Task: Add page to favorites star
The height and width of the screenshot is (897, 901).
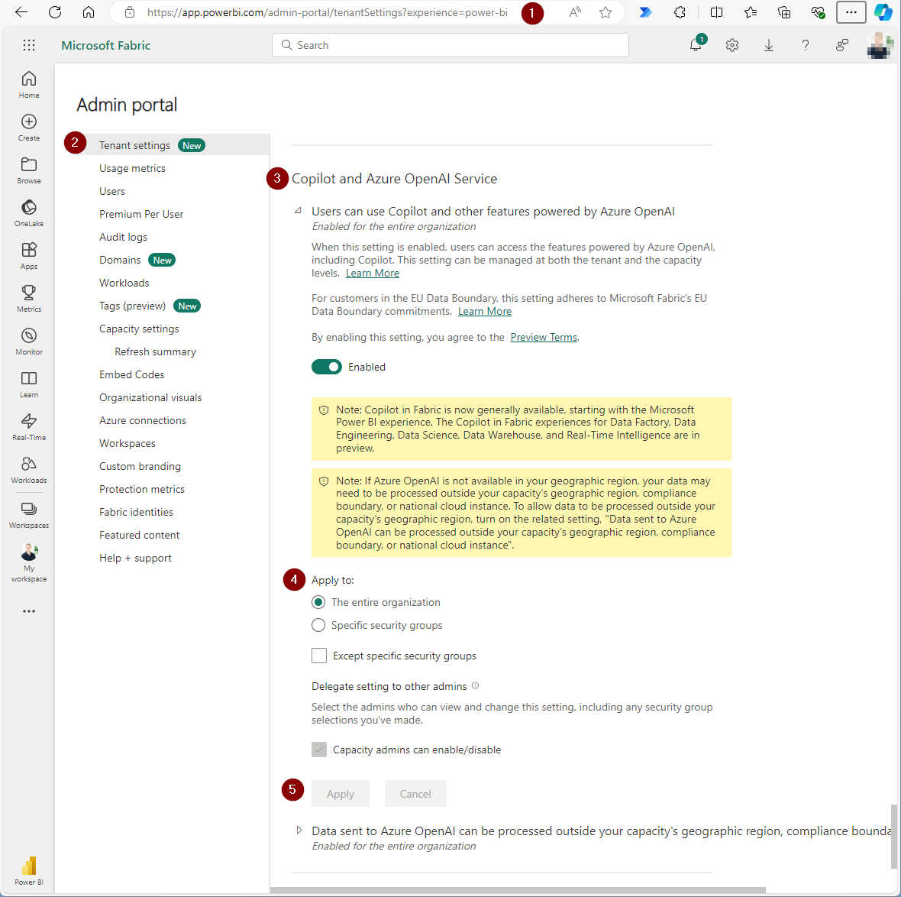Action: (x=606, y=12)
